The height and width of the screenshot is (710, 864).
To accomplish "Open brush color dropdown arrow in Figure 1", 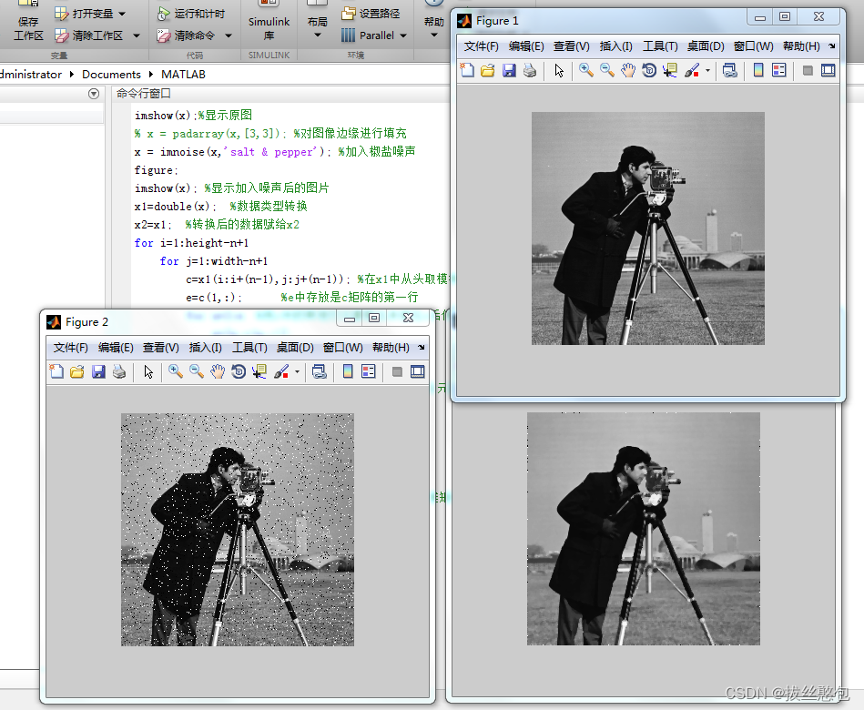I will pos(707,70).
